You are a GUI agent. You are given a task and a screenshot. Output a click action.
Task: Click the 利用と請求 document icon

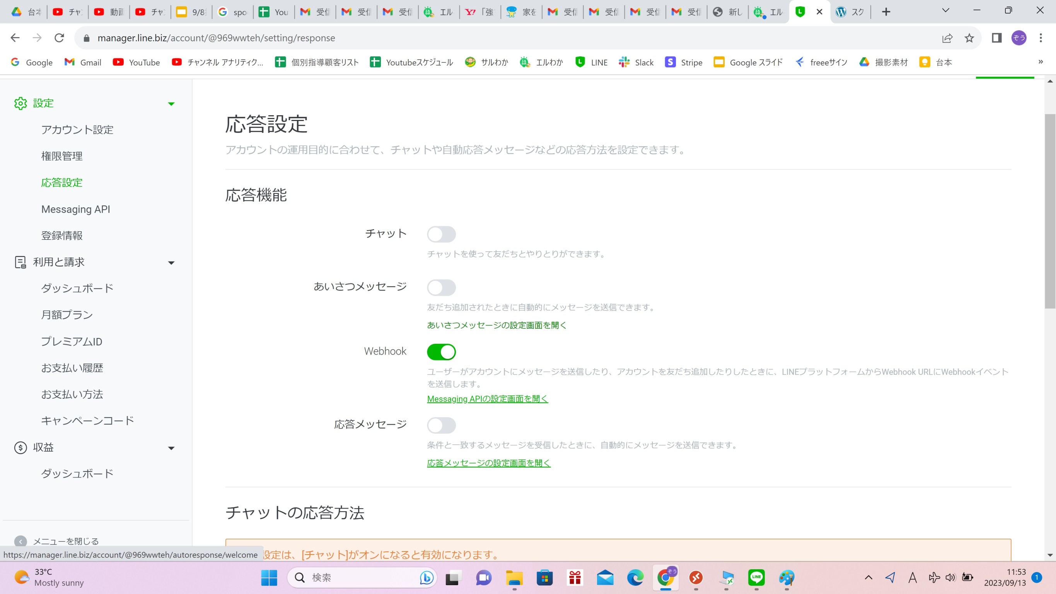click(20, 262)
